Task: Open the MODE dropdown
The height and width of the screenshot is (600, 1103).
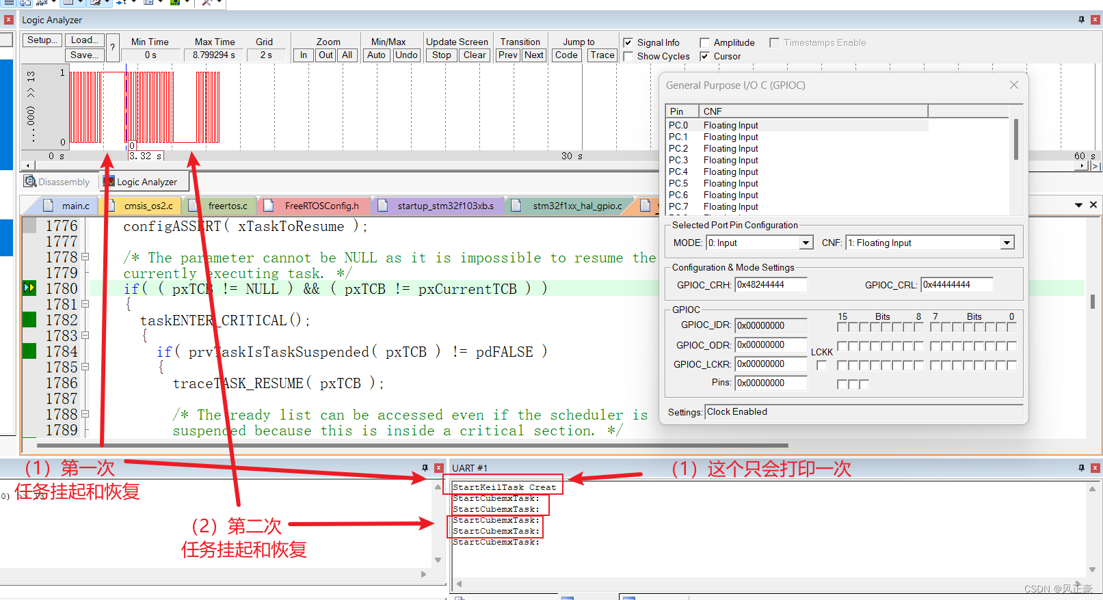Action: [806, 243]
